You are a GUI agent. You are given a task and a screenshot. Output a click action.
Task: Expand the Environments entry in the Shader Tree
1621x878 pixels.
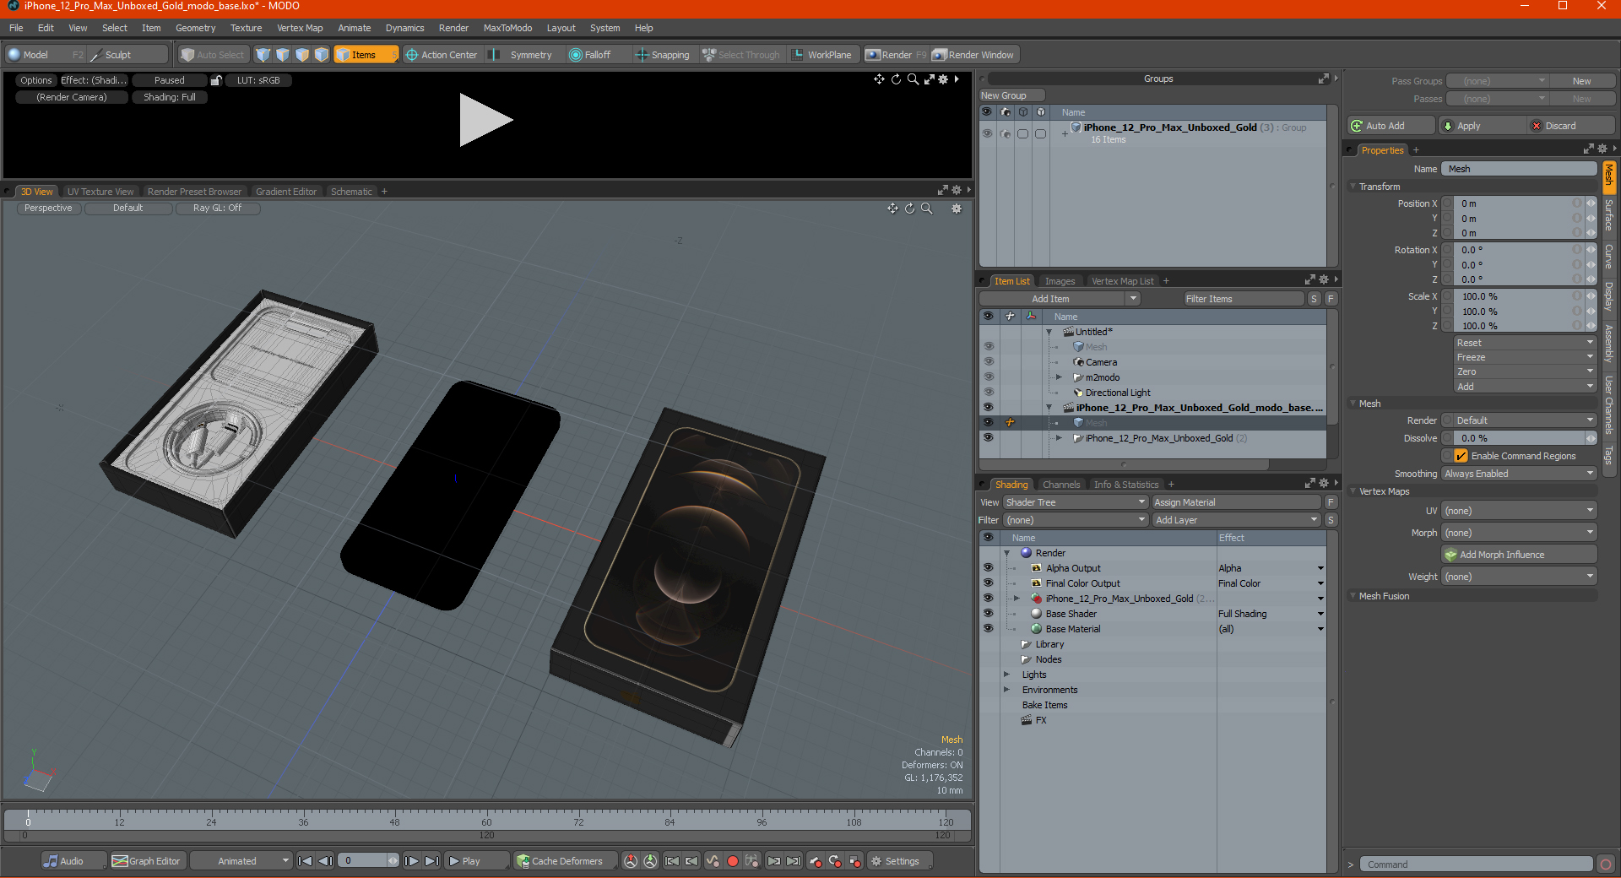pyautogui.click(x=1006, y=690)
